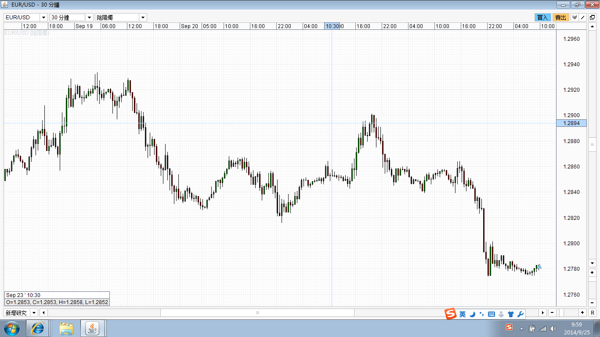600x337 pixels.
Task: Toggle the 英 English input mode
Action: coord(463,314)
